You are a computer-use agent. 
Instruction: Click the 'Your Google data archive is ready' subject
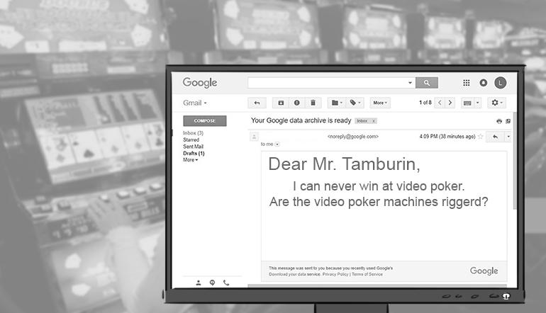[x=301, y=120]
